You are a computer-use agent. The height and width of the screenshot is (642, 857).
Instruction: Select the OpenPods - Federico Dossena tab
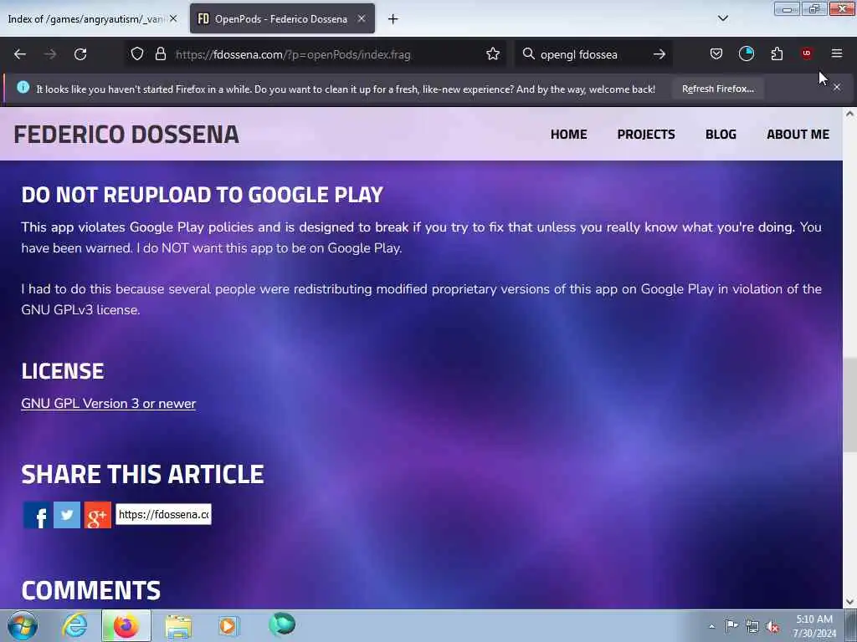coord(282,18)
